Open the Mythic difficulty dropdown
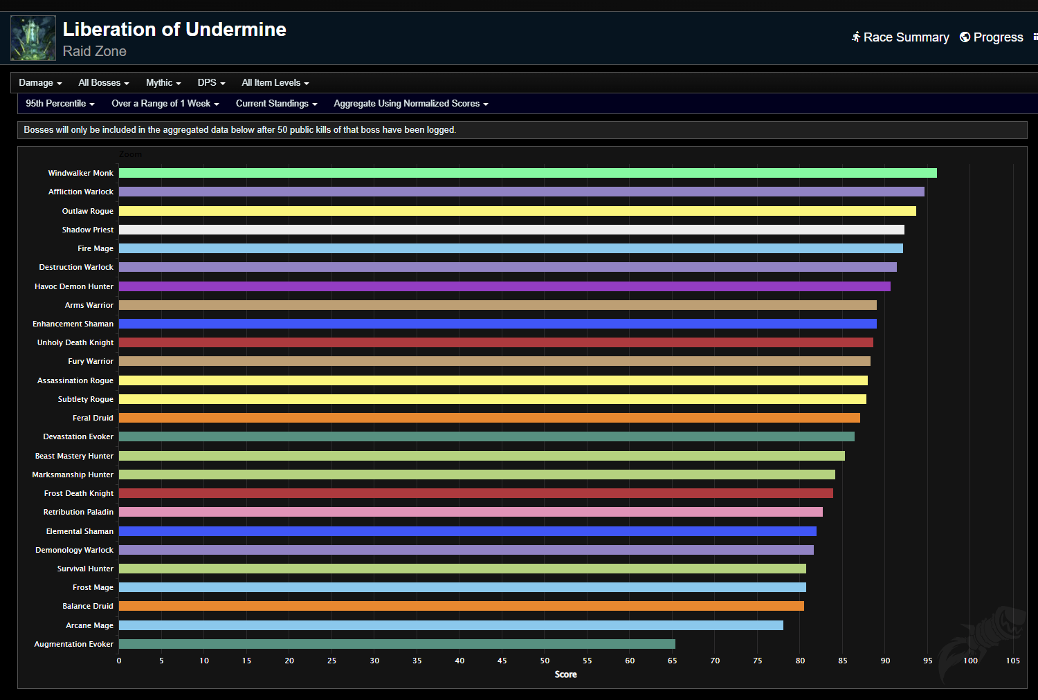The image size is (1038, 700). [163, 82]
